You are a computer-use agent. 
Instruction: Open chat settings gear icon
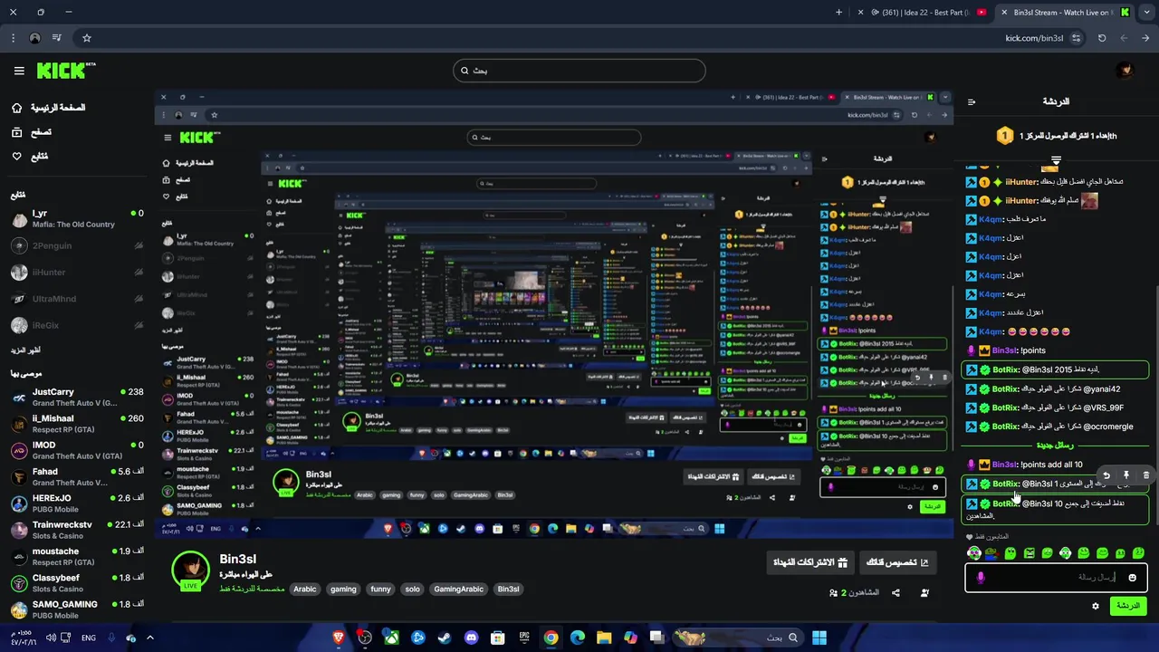1096,606
